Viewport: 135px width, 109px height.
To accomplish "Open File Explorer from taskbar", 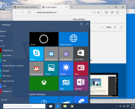I will pyautogui.click(x=65, y=106).
